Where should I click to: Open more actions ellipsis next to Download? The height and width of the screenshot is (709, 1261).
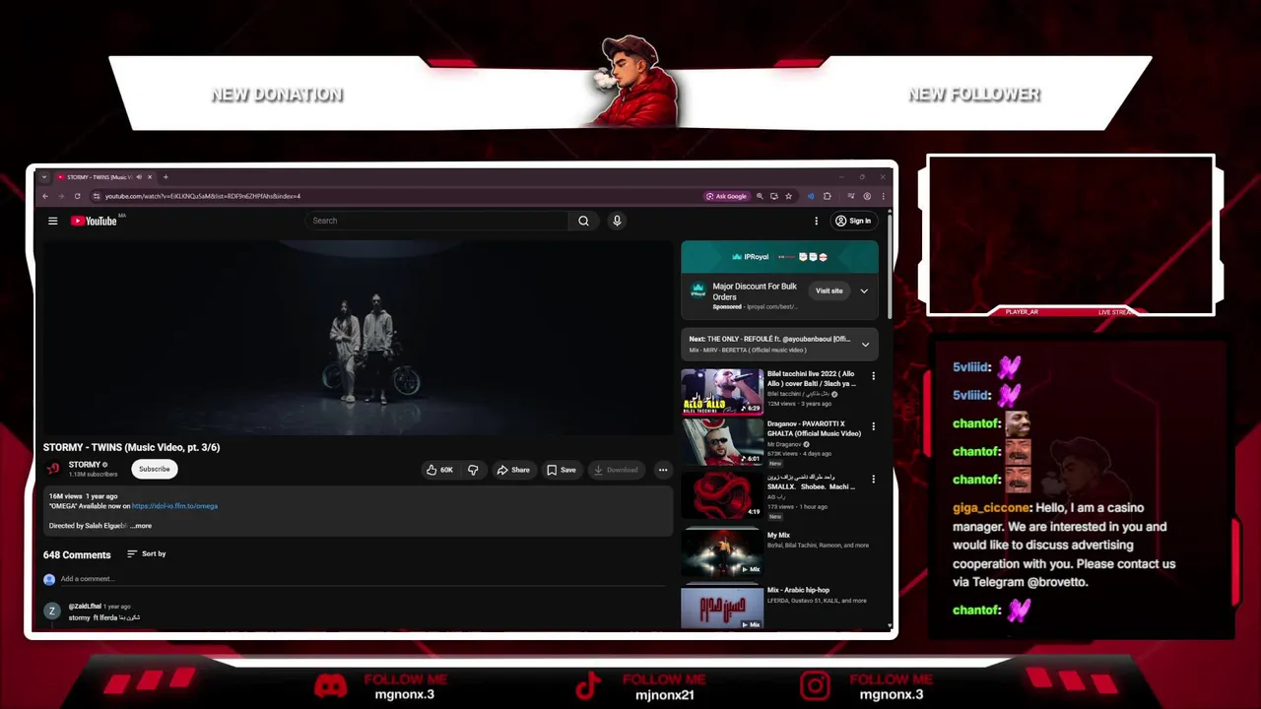click(663, 470)
